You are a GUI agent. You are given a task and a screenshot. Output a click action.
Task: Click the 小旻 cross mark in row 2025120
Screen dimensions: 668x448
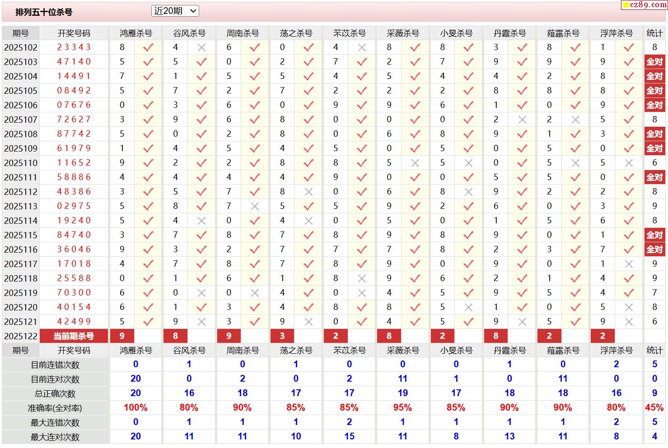coord(468,307)
